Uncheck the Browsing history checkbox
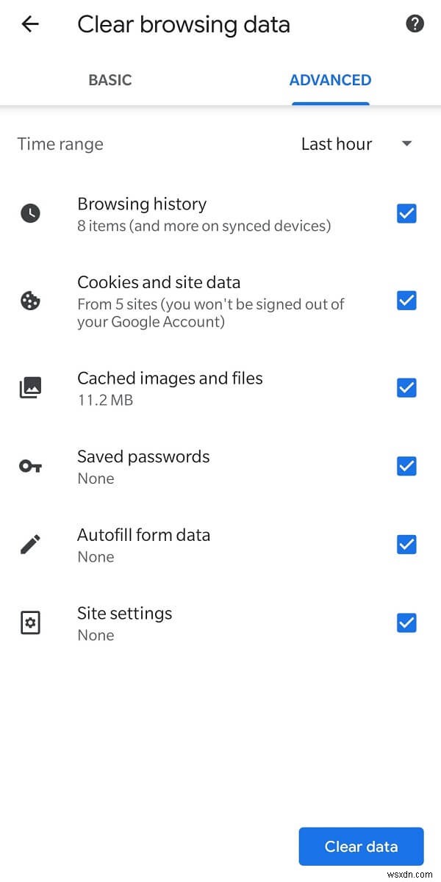 [x=406, y=213]
